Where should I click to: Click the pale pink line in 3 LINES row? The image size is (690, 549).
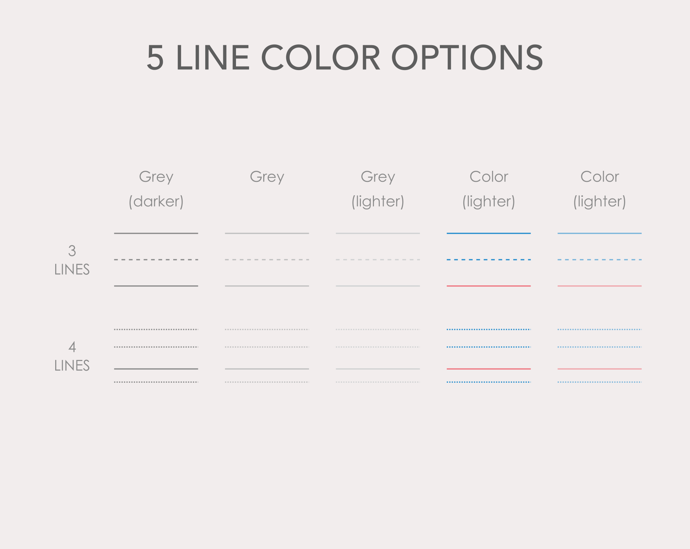tap(600, 286)
